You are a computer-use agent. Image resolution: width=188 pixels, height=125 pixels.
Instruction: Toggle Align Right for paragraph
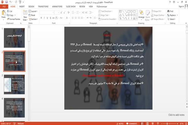(79, 18)
